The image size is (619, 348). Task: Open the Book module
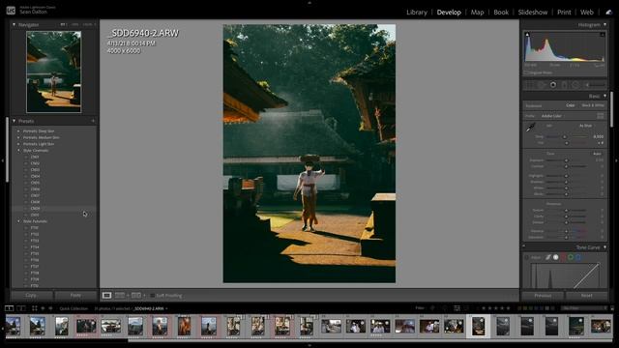coord(501,13)
